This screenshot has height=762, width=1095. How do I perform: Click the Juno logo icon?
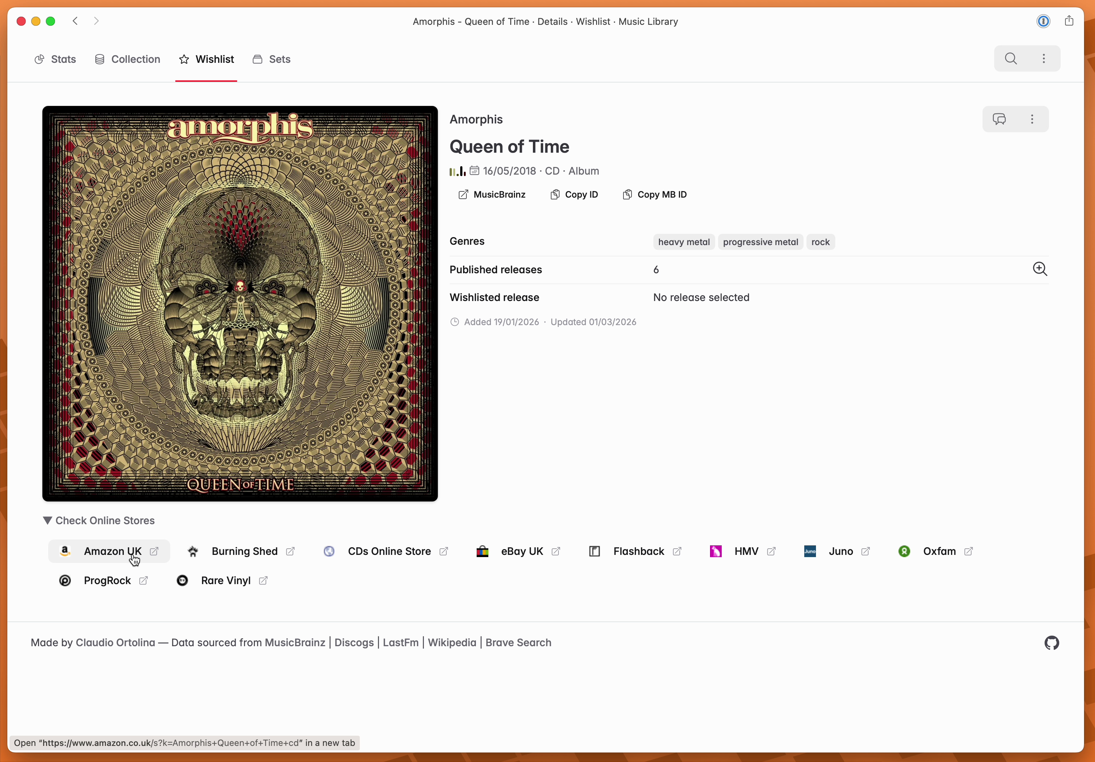(810, 551)
